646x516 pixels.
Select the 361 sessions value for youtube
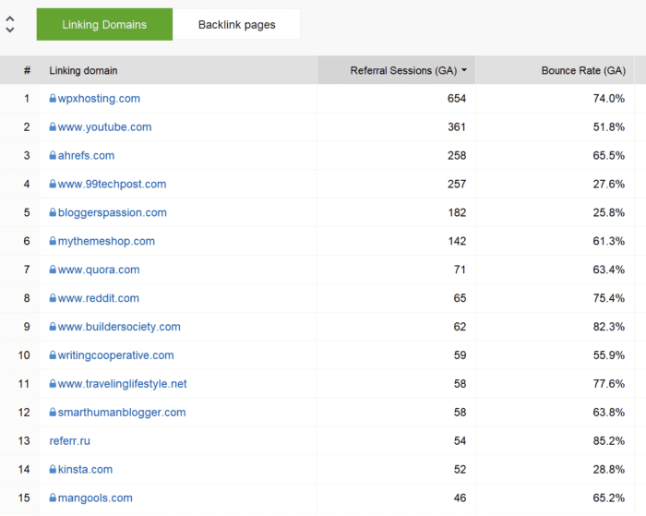click(x=457, y=127)
